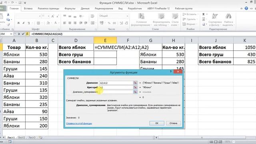Open Стили ячеек gallery
The image size is (256, 144).
point(175,20)
